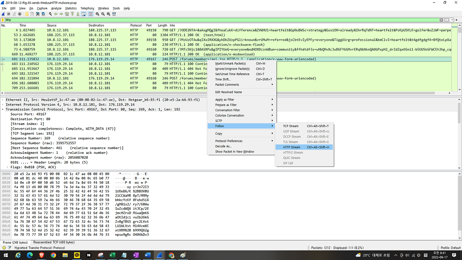The width and height of the screenshot is (462, 260).
Task: Collapse the Transmission Control Protocol section
Action: coord(3,109)
